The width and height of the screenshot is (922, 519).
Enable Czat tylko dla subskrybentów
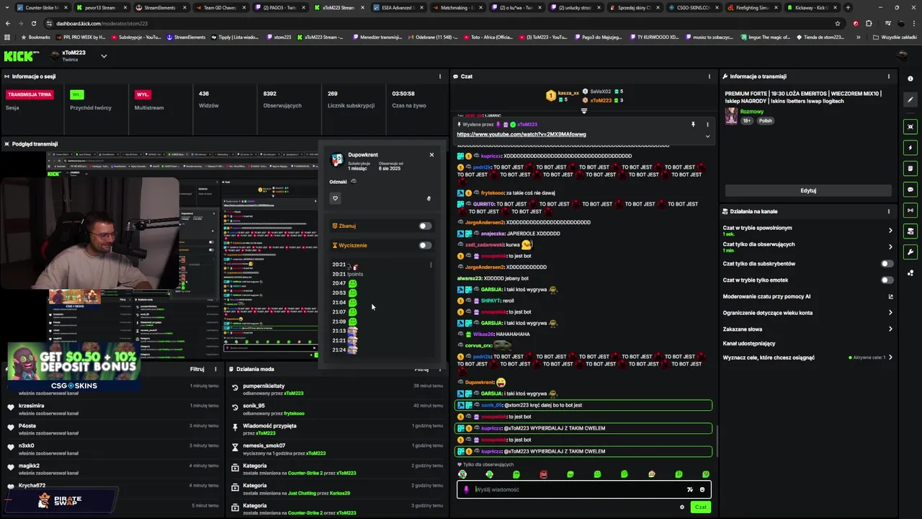click(x=887, y=264)
